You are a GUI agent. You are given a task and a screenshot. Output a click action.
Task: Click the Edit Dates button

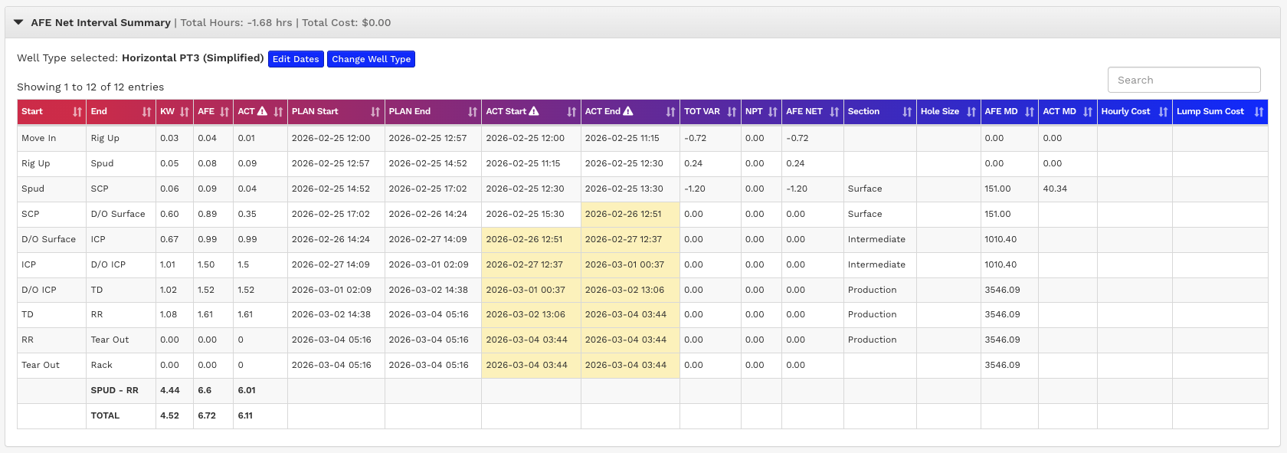point(296,59)
